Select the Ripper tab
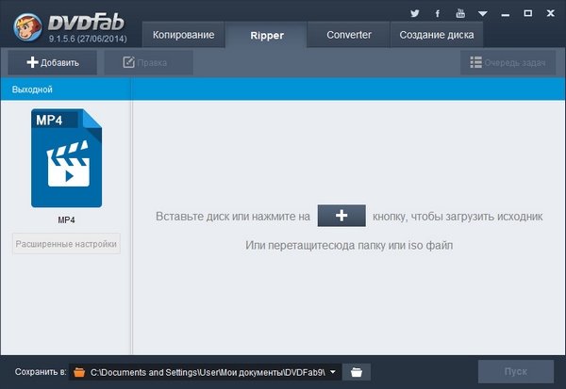 click(267, 36)
